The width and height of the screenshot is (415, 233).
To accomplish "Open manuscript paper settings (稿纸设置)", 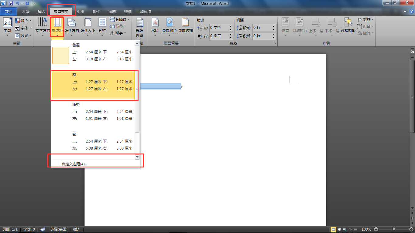I will pos(139,27).
